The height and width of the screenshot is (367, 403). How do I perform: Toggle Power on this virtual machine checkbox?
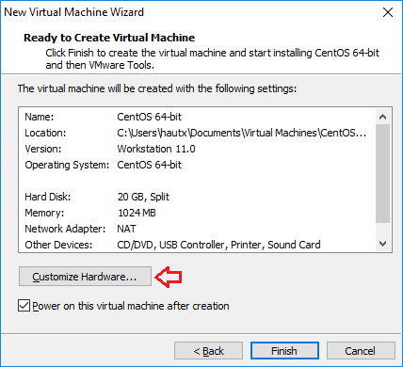pos(24,306)
